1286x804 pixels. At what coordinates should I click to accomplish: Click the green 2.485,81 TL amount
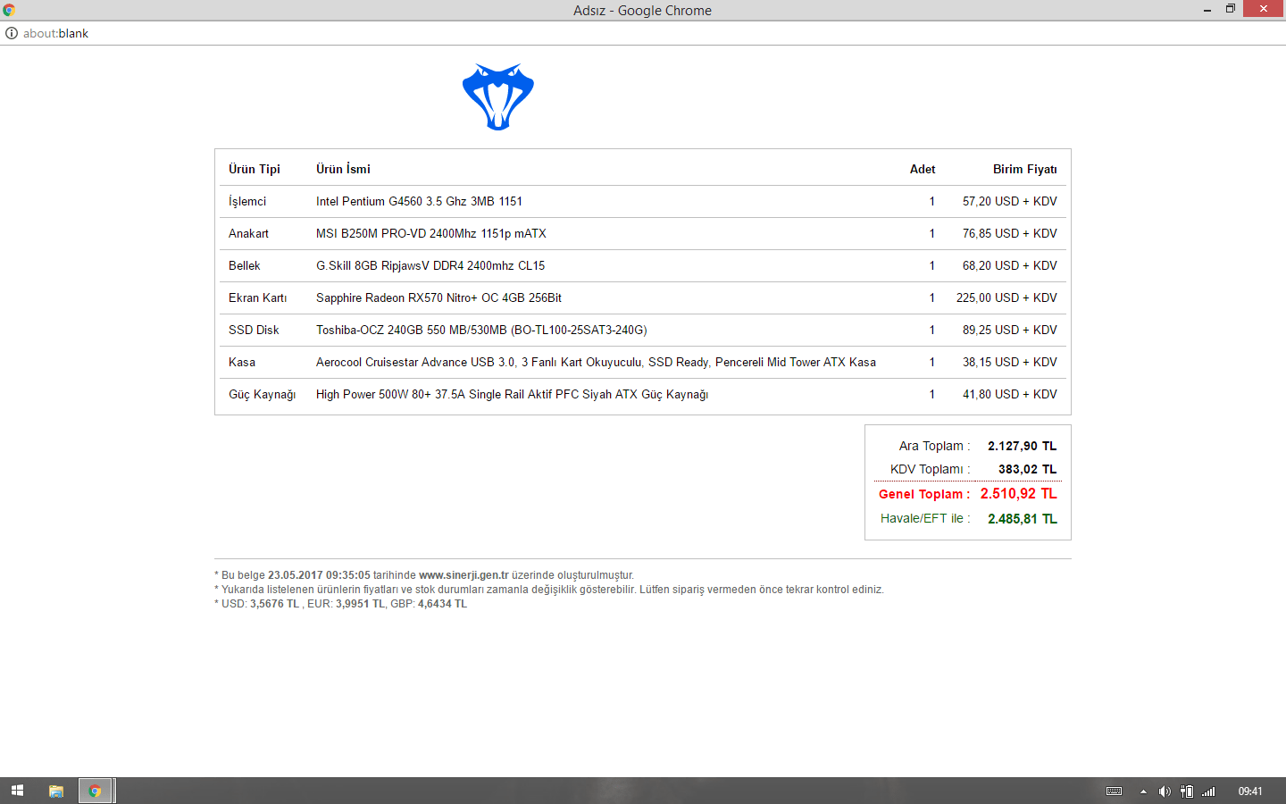tap(1023, 519)
